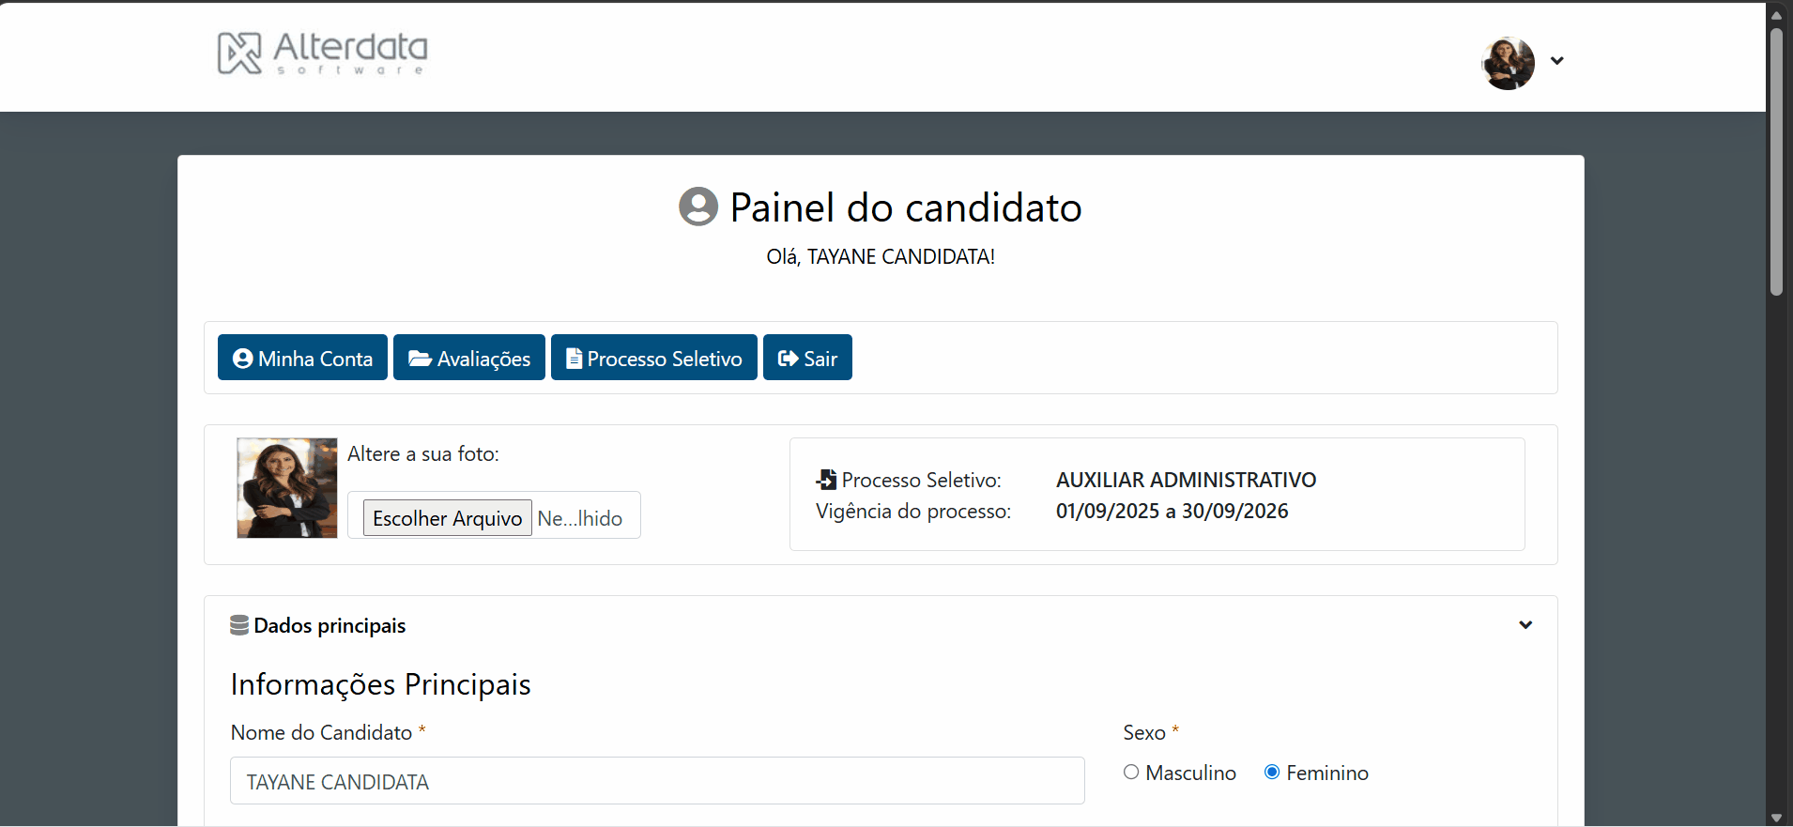The height and width of the screenshot is (827, 1793).
Task: Click the Dados principais header title
Action: [329, 626]
